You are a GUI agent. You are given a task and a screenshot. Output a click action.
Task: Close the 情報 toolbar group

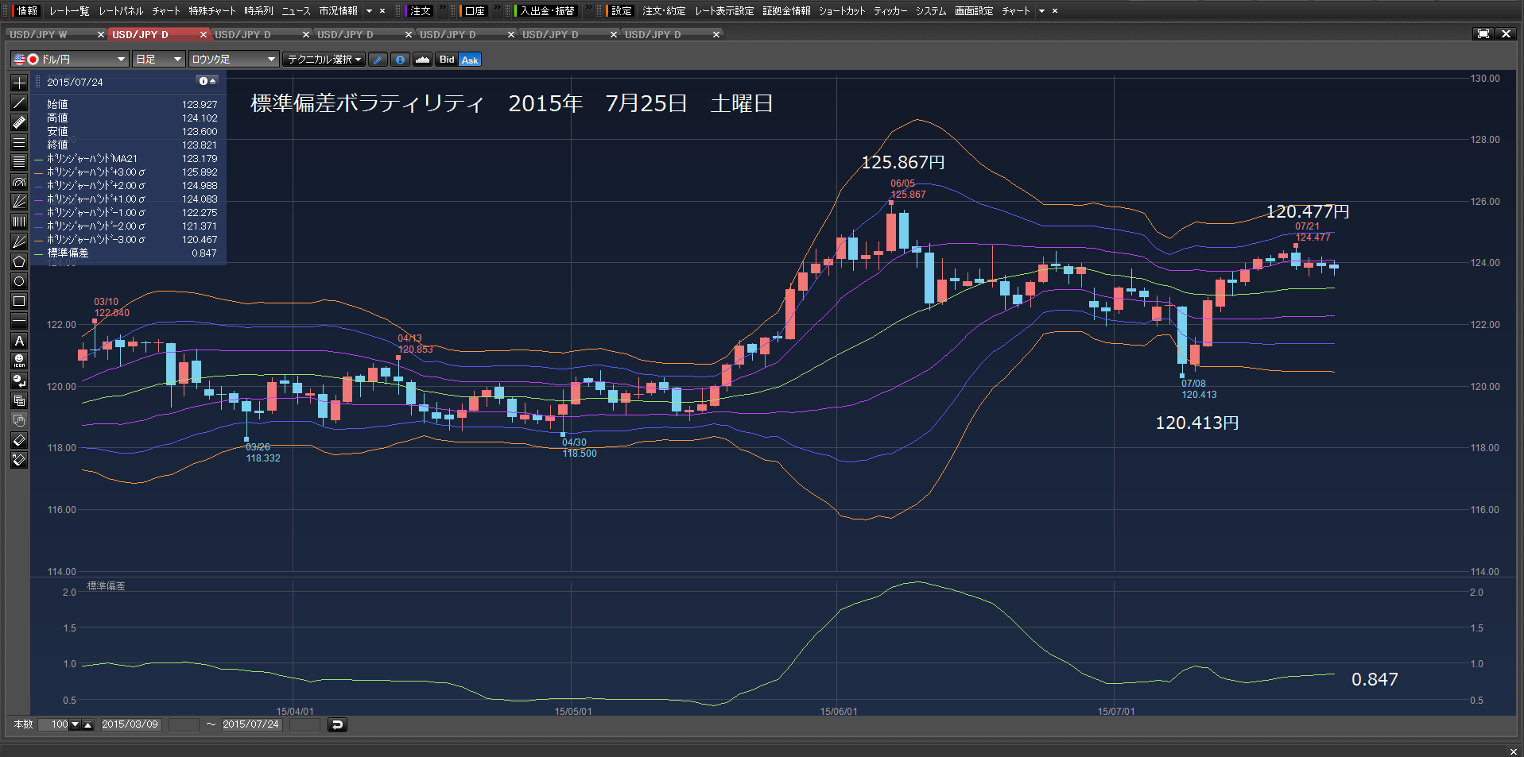click(382, 11)
